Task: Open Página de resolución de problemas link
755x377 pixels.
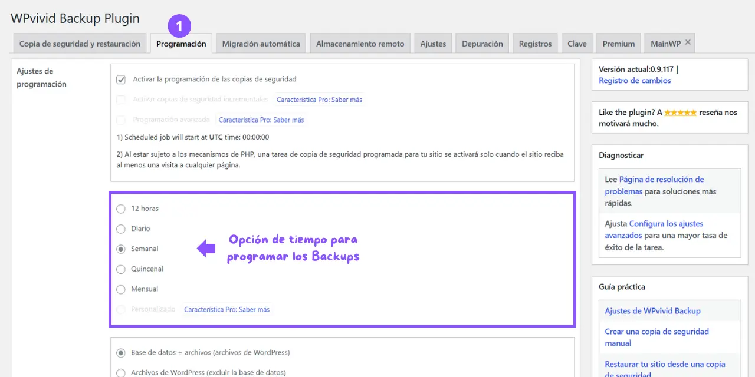Action: coord(654,185)
